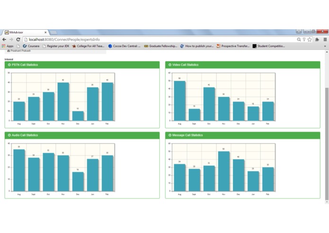The height and width of the screenshot is (233, 329).
Task: Click the Nov bar in Message chart
Action: point(223,171)
